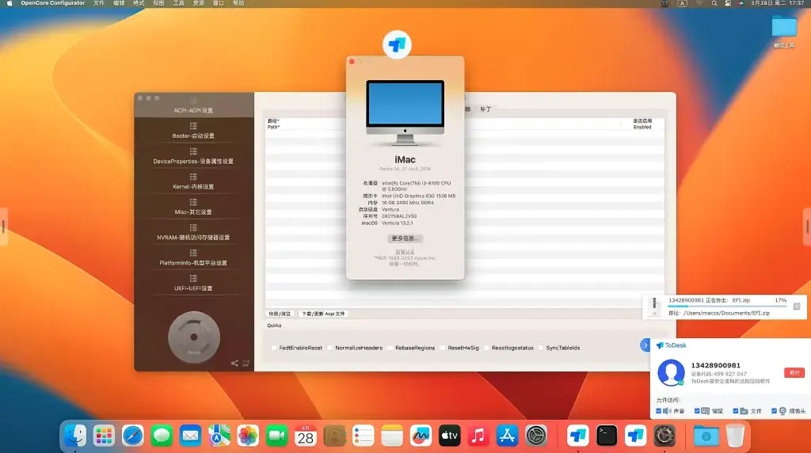Uncheck ToDesk keyboard-mouse access permission

(x=697, y=411)
